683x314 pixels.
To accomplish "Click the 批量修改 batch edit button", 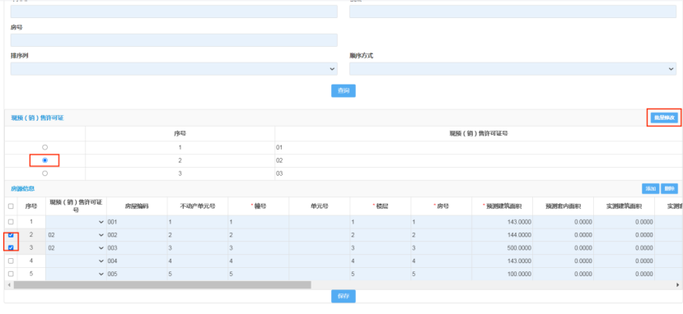I will click(x=664, y=118).
